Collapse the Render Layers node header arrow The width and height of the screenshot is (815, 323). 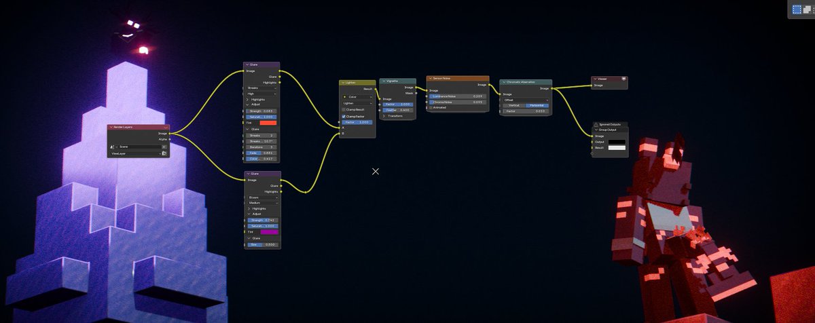pyautogui.click(x=112, y=127)
